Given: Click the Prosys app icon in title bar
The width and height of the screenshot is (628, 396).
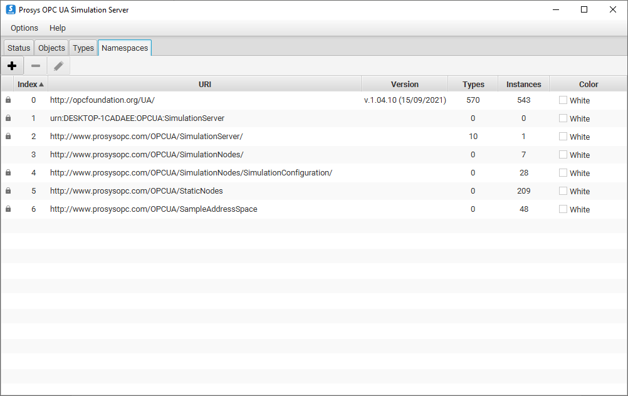Looking at the screenshot, I should point(11,9).
